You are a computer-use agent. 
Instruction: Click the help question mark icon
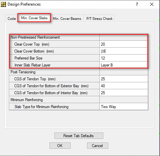tap(137, 4)
